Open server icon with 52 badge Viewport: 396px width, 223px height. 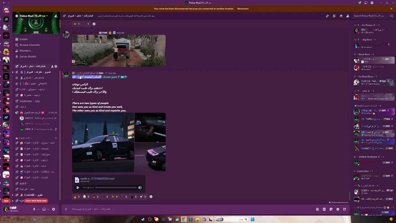[6, 109]
